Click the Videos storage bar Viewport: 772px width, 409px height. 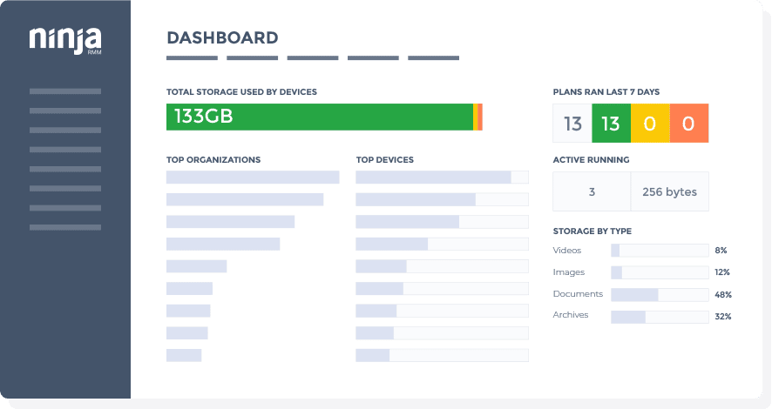tap(659, 251)
